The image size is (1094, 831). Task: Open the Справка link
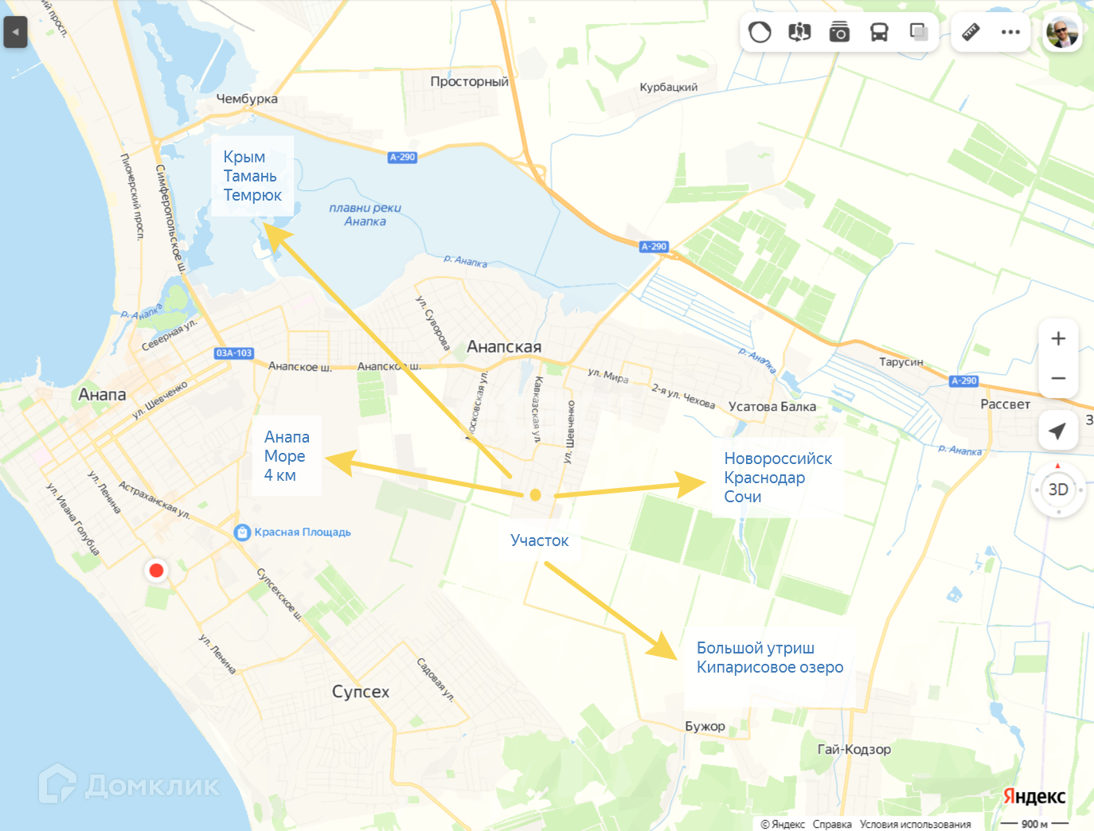(832, 825)
